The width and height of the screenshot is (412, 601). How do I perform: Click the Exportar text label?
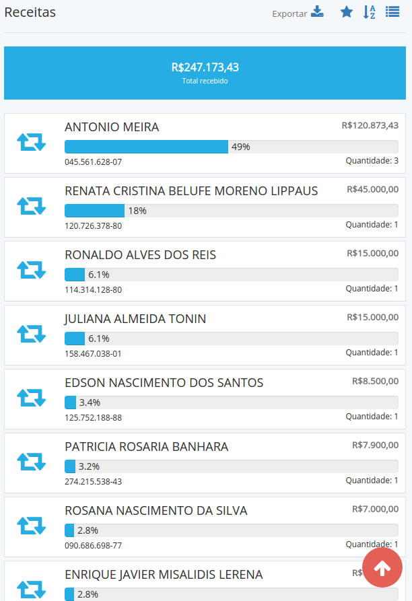click(289, 13)
